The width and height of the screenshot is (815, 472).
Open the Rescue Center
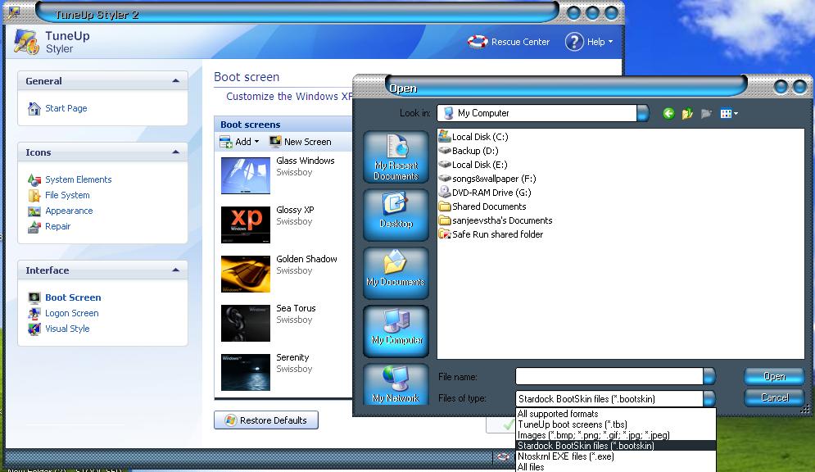[509, 42]
